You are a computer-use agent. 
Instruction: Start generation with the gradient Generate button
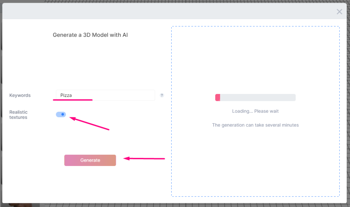(x=90, y=160)
